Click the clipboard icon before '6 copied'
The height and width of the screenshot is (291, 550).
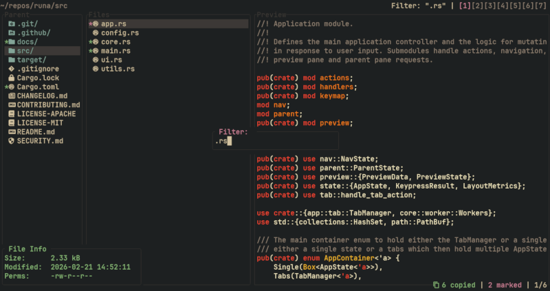point(436,285)
